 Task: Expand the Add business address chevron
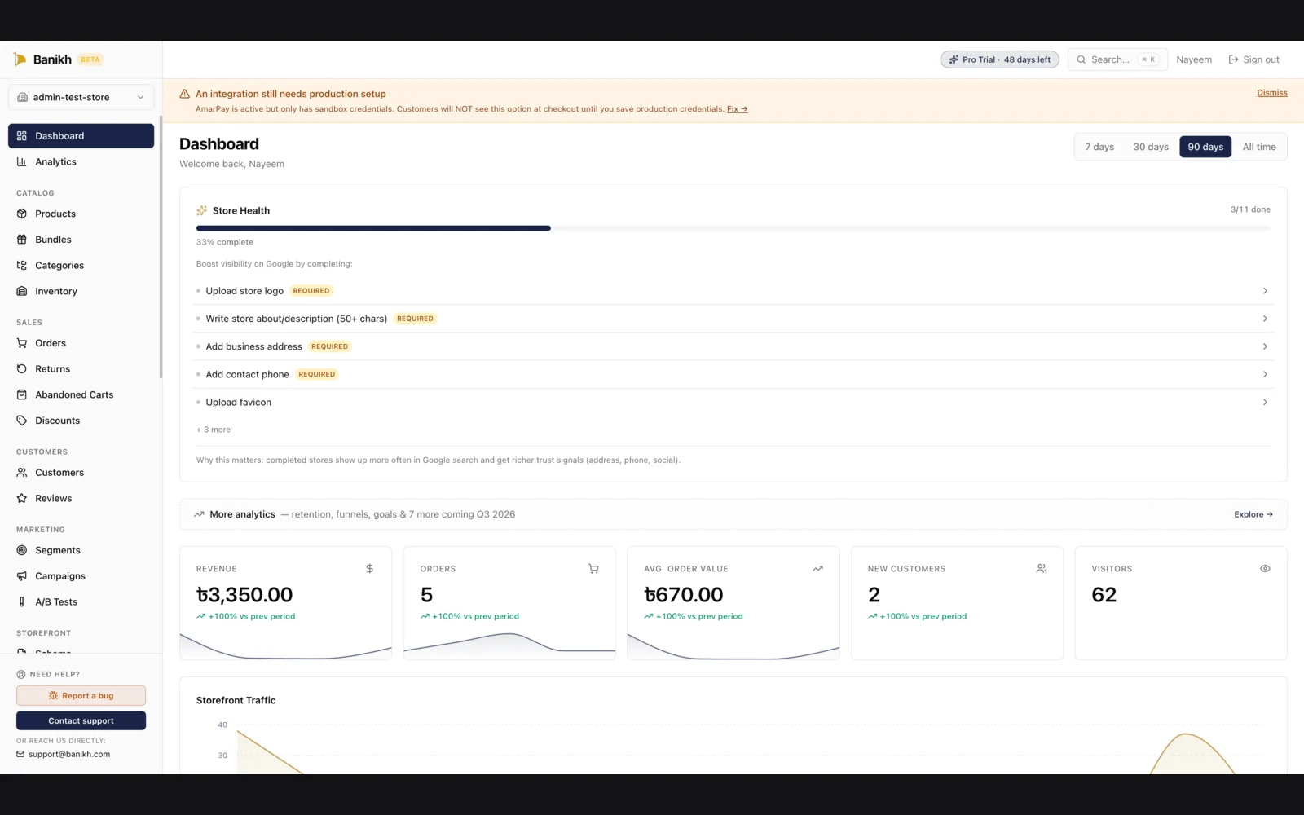[x=1265, y=346]
